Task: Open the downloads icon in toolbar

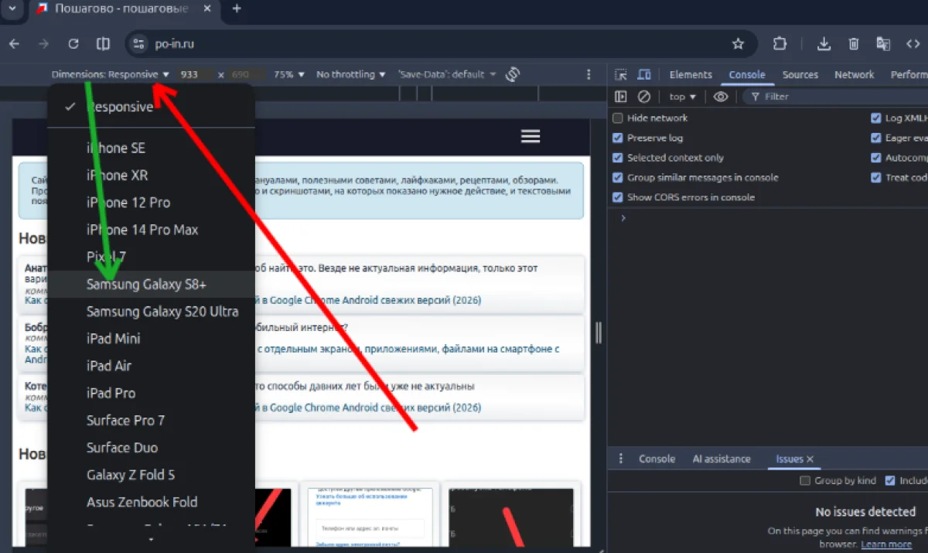Action: click(x=824, y=44)
